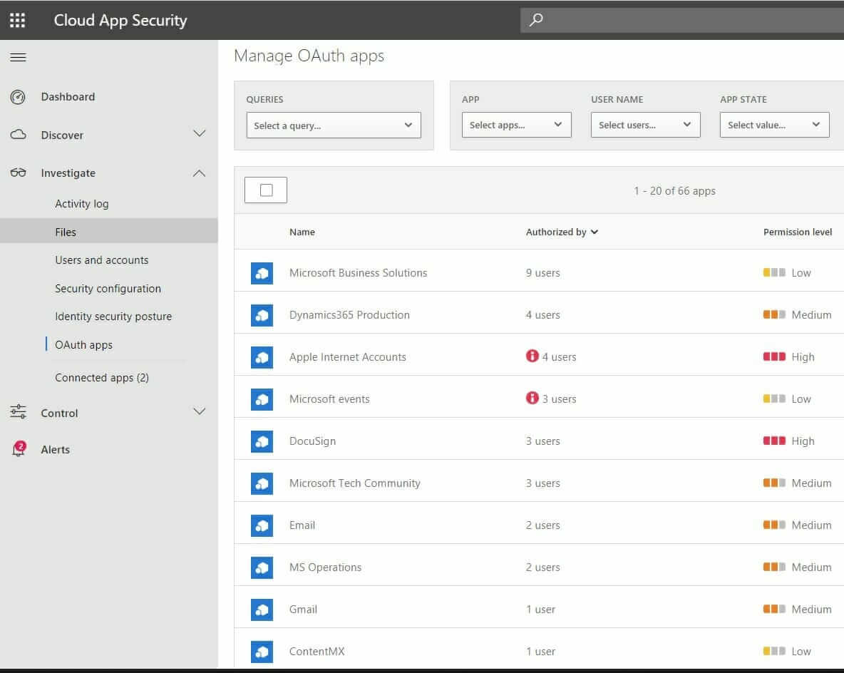Click warning icon beside Apple Internet Accounts users
This screenshot has height=673, width=844.
(532, 356)
